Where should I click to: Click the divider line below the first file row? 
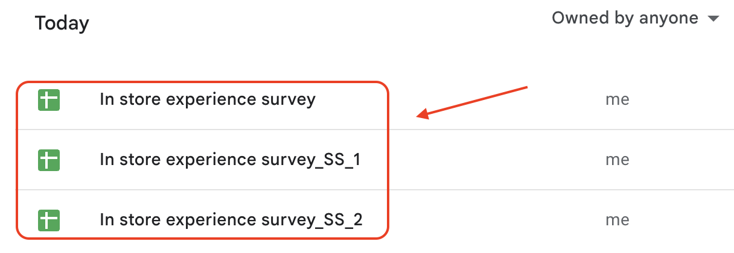pyautogui.click(x=543, y=130)
